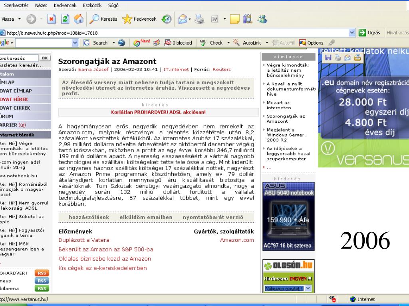Click the AutoFill toolbar button
Image resolution: width=409 pixels, height=306 pixels.
pos(283,43)
